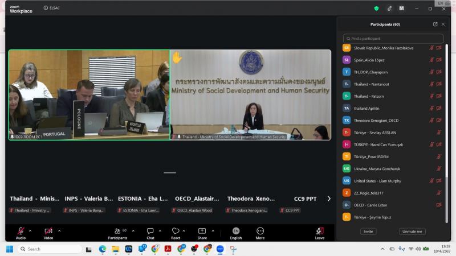
Task: Toggle the Participants panel from toolbar
Action: pyautogui.click(x=117, y=231)
